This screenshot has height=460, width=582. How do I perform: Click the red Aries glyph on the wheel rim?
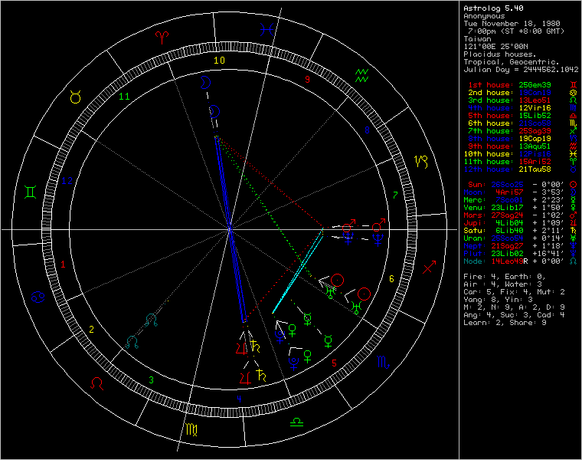point(162,36)
